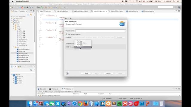
Task: Select cake1.jpg in Project Explorer
Action: click(21, 31)
